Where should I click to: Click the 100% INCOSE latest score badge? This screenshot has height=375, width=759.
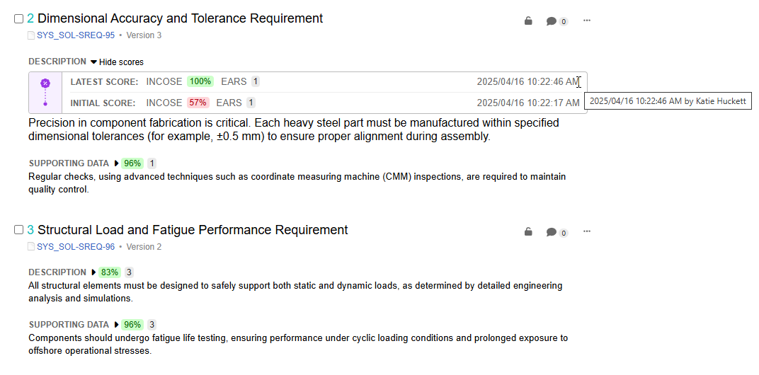click(200, 81)
